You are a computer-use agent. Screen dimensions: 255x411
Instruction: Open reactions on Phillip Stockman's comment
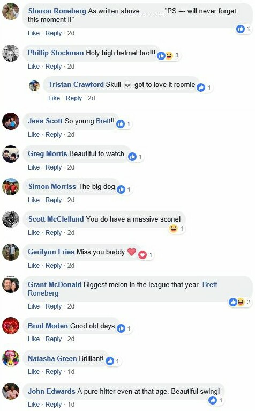click(x=169, y=55)
